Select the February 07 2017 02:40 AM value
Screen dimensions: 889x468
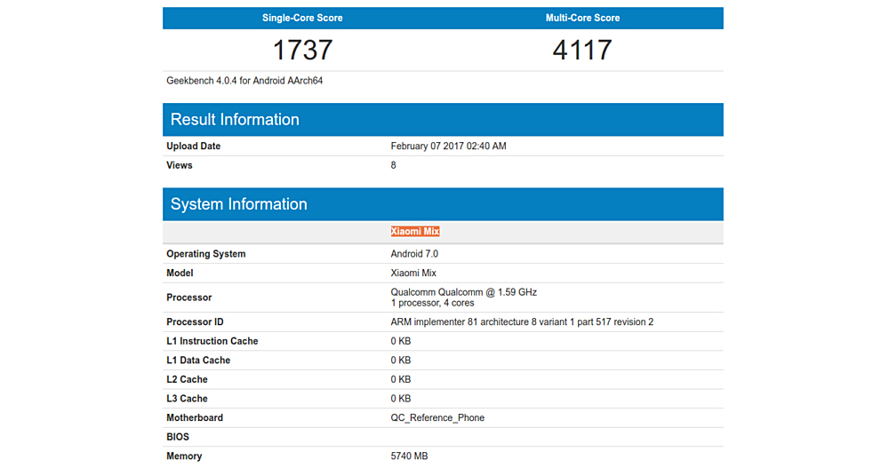pyautogui.click(x=448, y=147)
